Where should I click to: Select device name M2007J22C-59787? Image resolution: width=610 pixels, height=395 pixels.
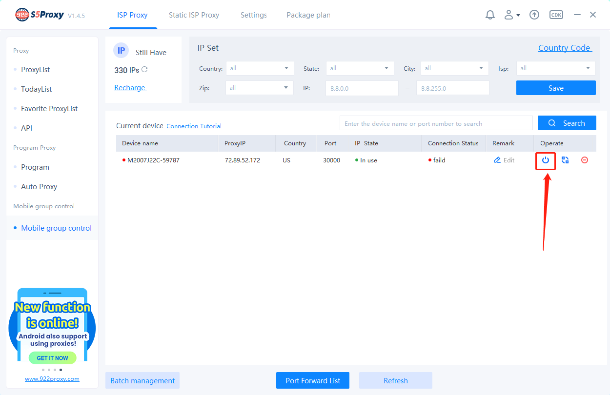(x=153, y=160)
